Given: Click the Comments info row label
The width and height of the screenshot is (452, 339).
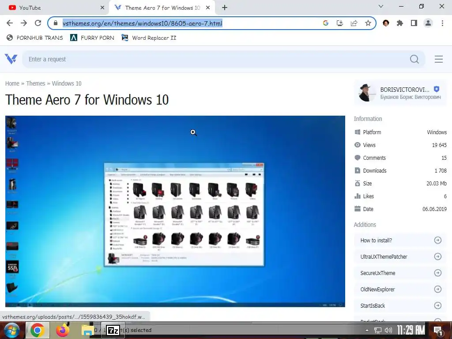Looking at the screenshot, I should [x=374, y=158].
